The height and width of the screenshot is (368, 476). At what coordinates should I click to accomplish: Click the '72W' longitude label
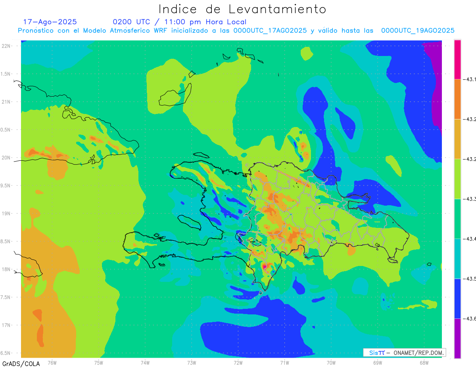coord(238,362)
